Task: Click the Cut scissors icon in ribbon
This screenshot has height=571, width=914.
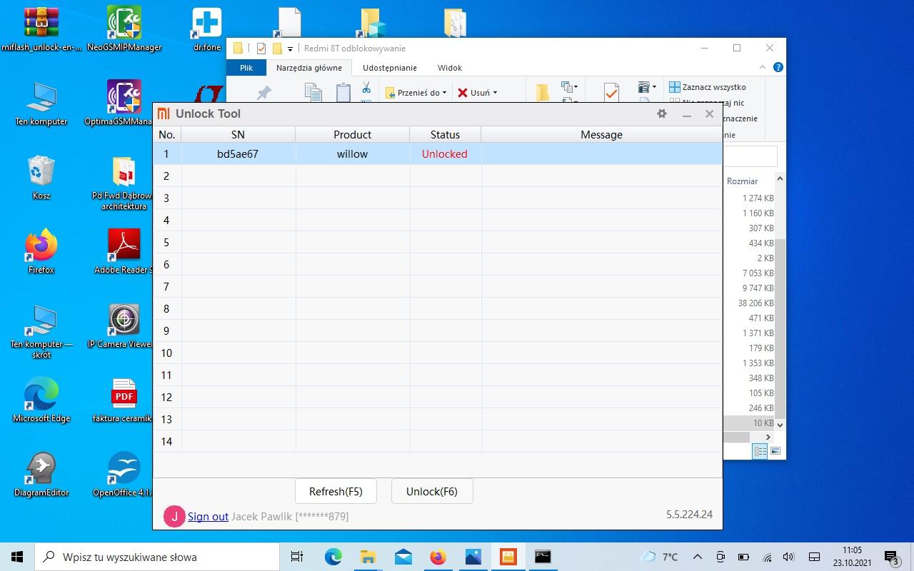Action: point(366,87)
